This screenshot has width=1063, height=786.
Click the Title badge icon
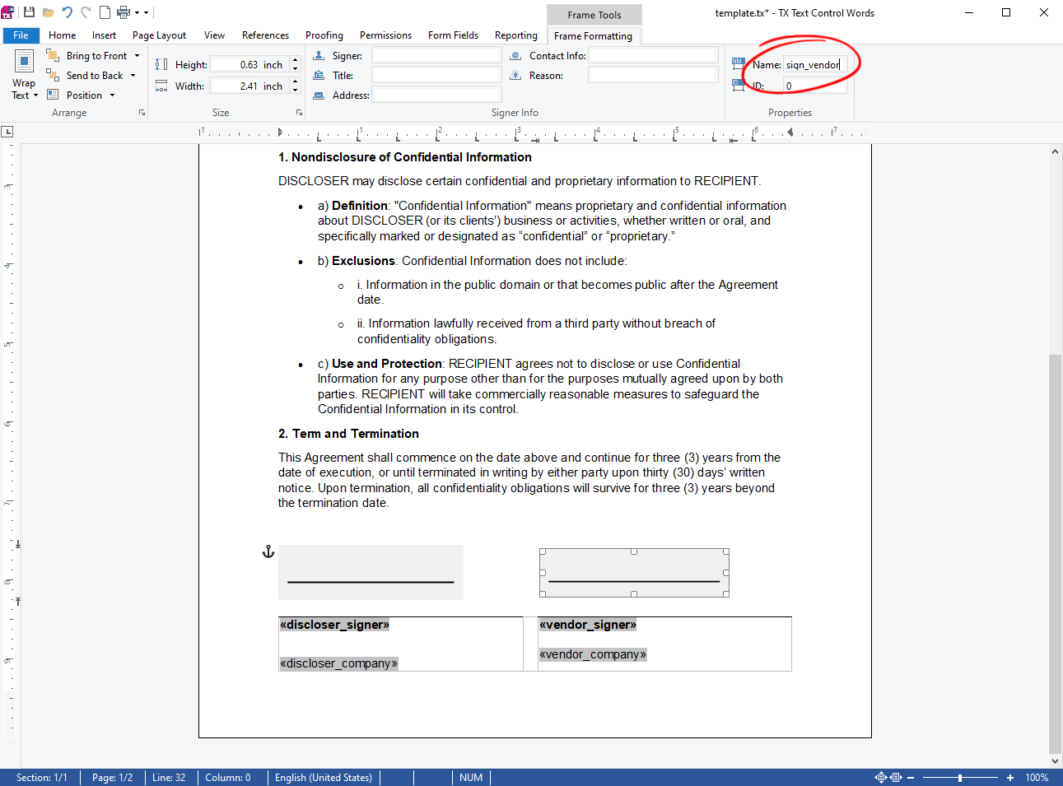click(319, 75)
